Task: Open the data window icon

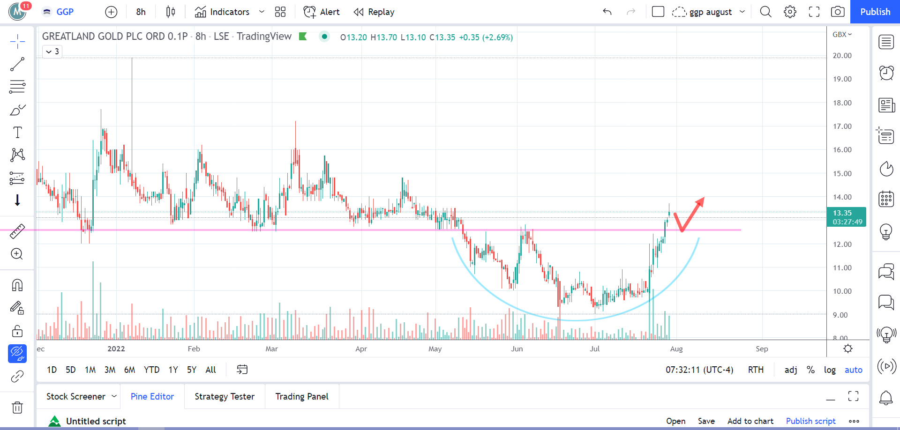Action: pos(886,136)
